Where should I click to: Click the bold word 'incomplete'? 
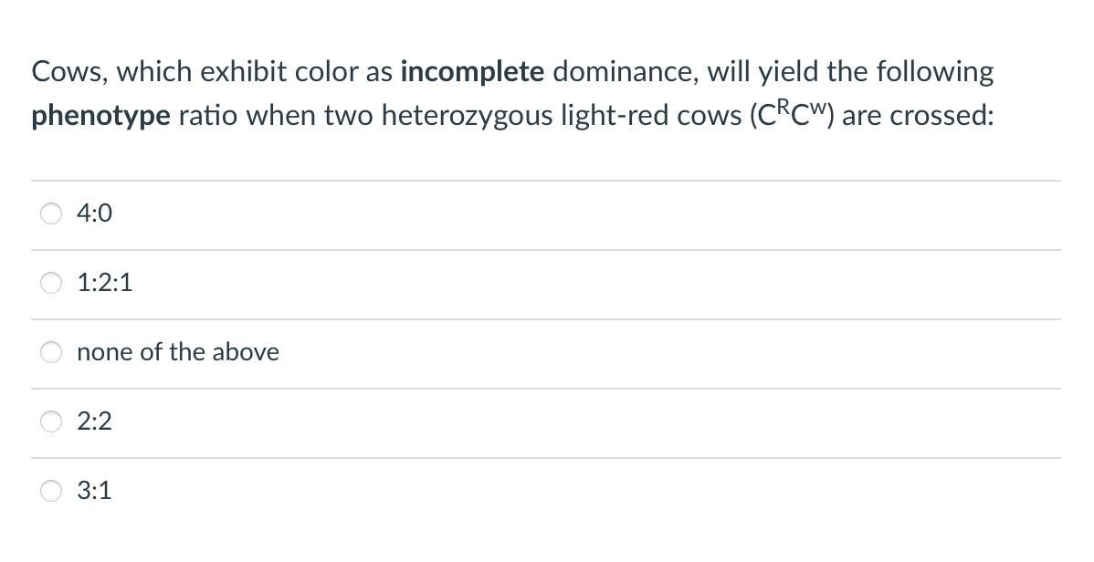(x=472, y=71)
